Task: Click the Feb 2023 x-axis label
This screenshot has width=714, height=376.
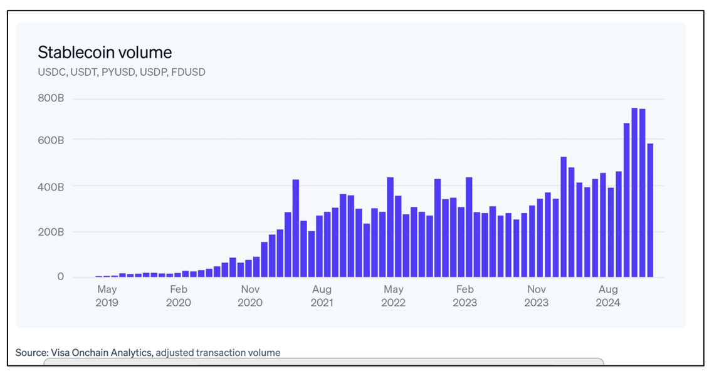Action: click(x=465, y=296)
